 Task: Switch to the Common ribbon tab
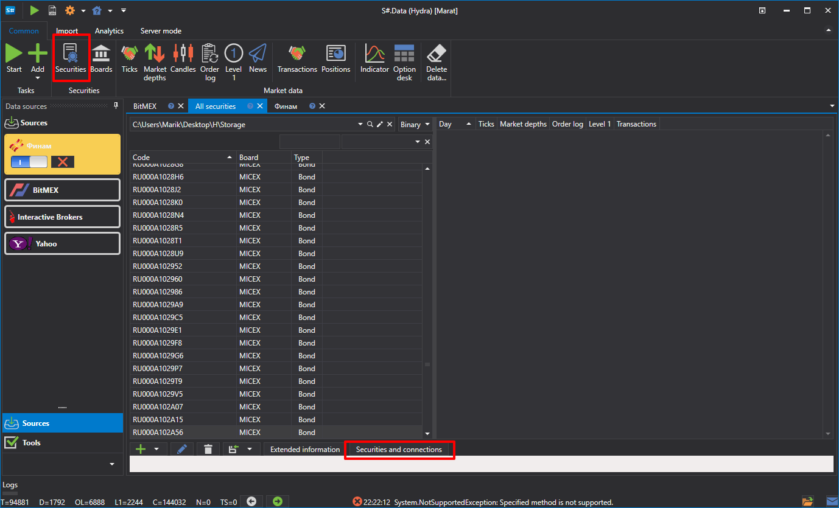click(24, 31)
